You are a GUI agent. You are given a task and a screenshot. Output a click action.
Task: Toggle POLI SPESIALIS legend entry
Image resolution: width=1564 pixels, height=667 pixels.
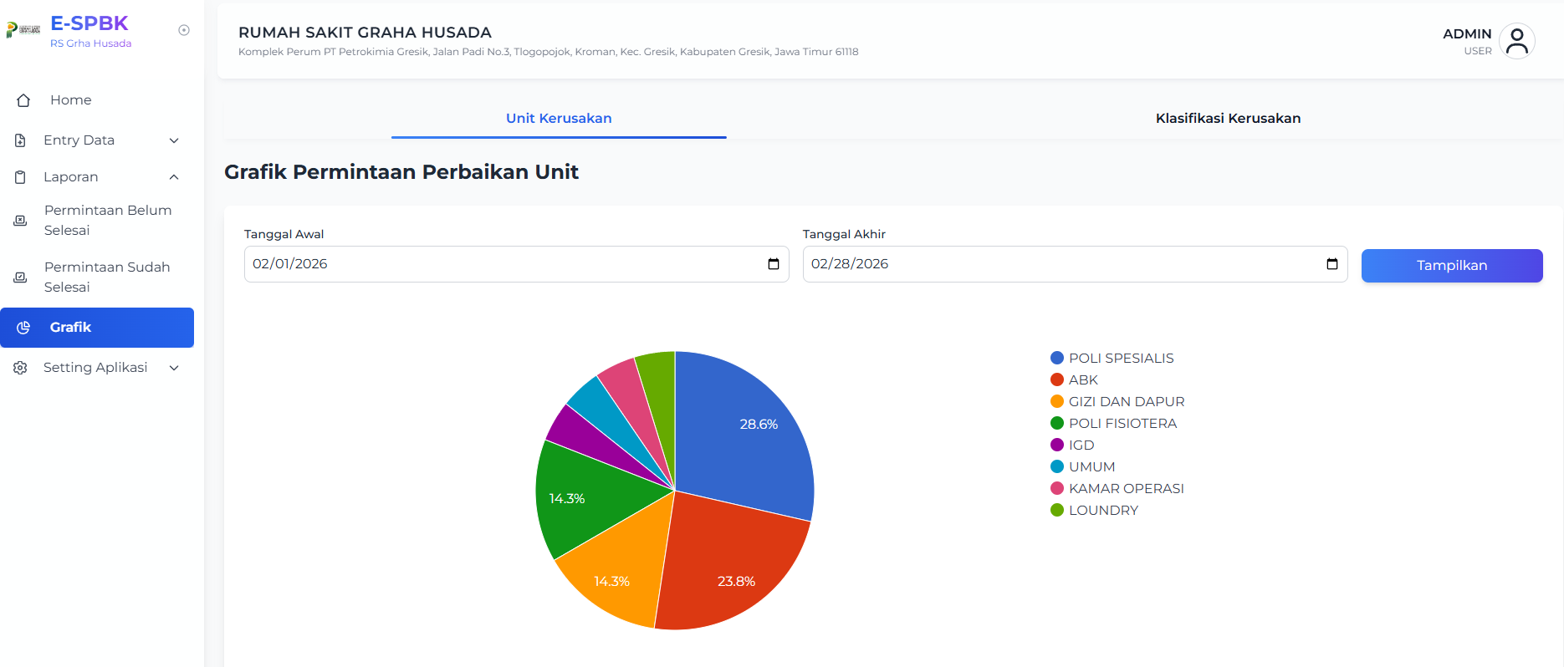pos(1112,358)
